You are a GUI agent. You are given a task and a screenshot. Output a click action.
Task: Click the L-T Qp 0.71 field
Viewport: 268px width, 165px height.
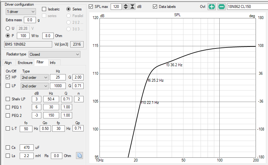78,128
